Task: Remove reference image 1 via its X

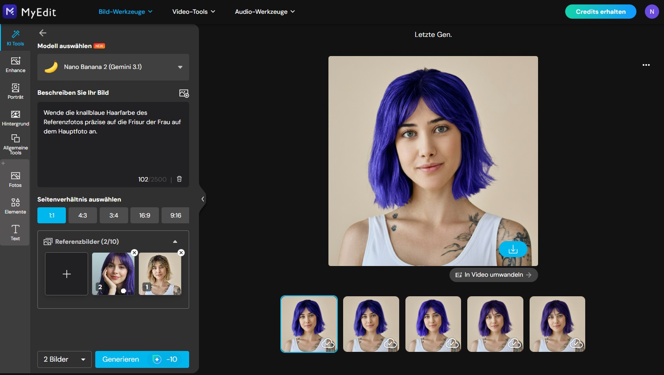Action: click(x=181, y=252)
